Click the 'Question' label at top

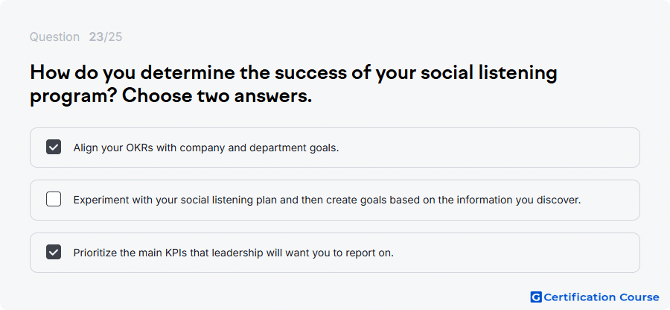tap(54, 37)
